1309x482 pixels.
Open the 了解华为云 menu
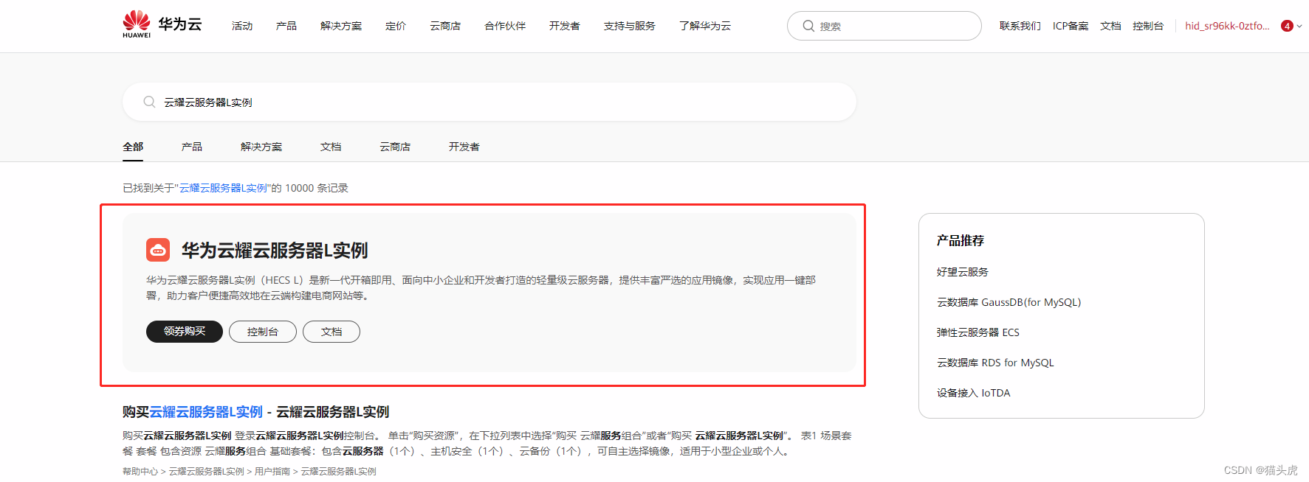click(705, 26)
